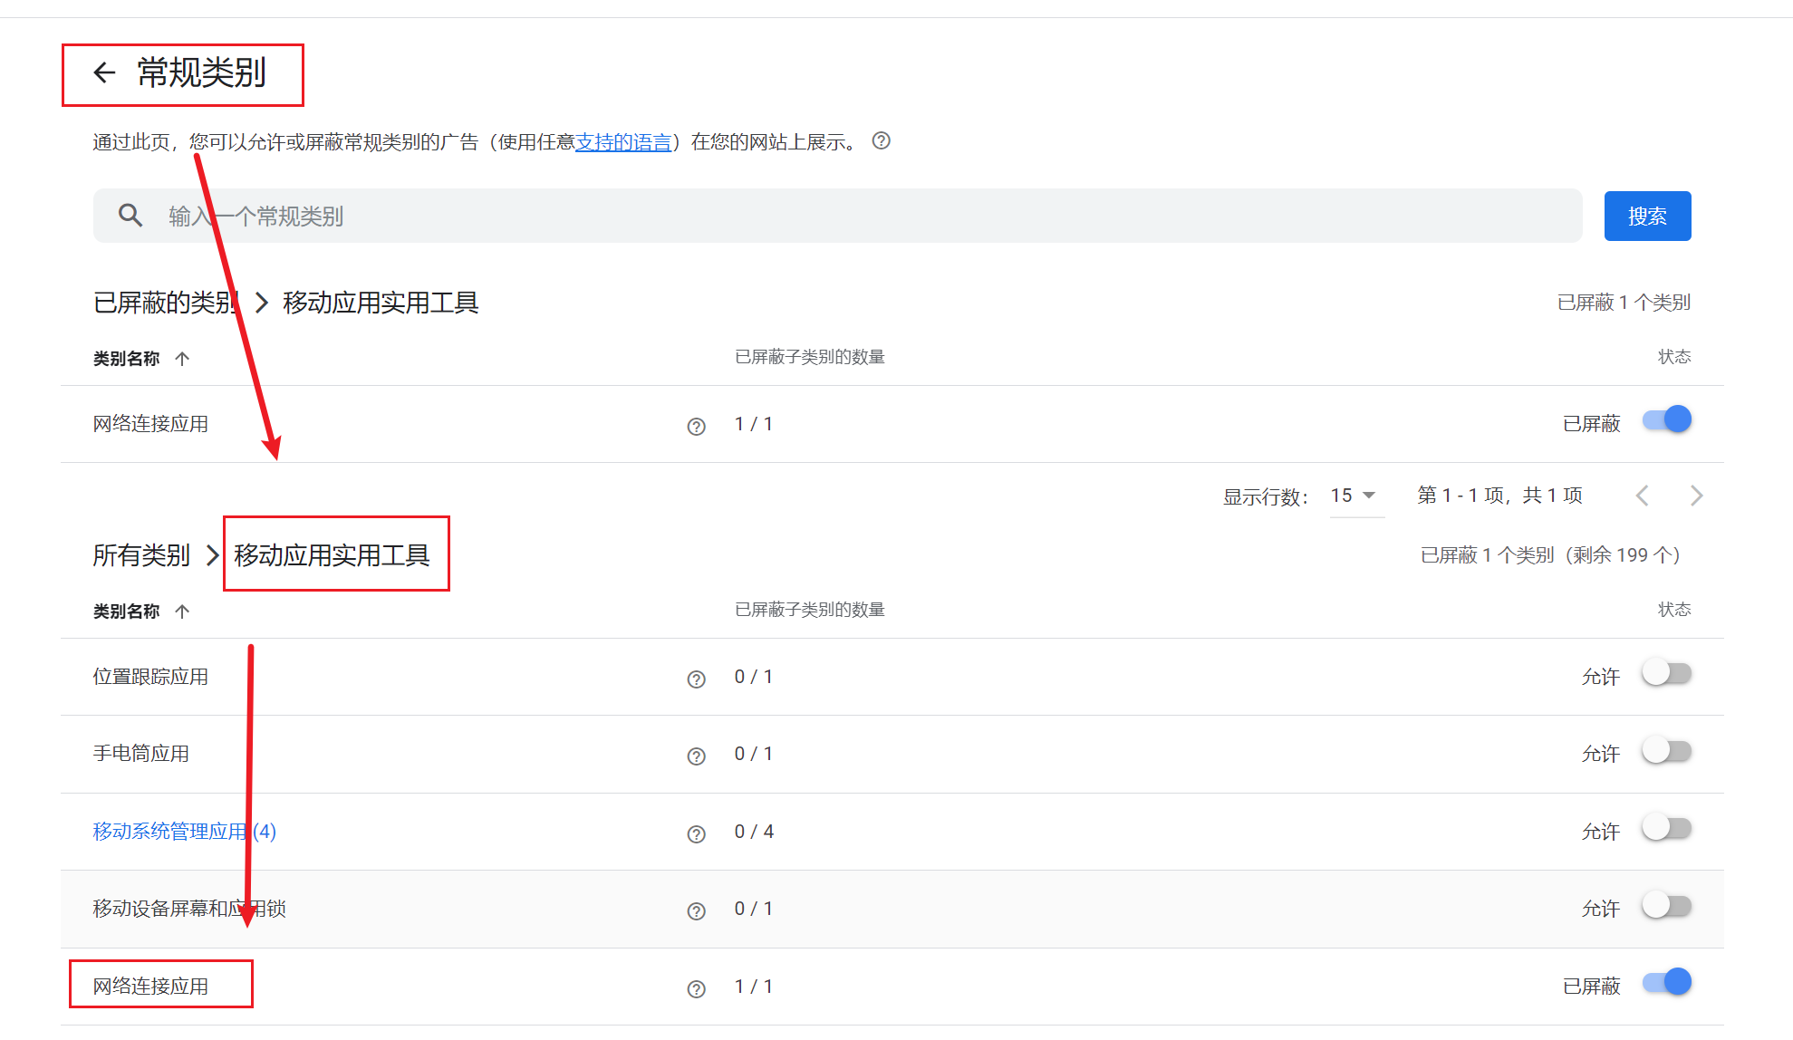Click help icon for 移动系统管理应用 row

click(x=696, y=834)
